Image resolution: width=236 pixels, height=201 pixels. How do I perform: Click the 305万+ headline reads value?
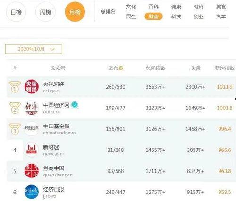[x=195, y=150]
